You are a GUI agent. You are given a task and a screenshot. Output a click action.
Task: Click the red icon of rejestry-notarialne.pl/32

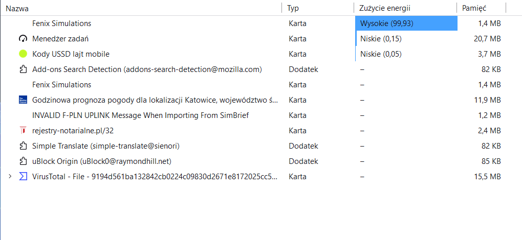point(23,130)
